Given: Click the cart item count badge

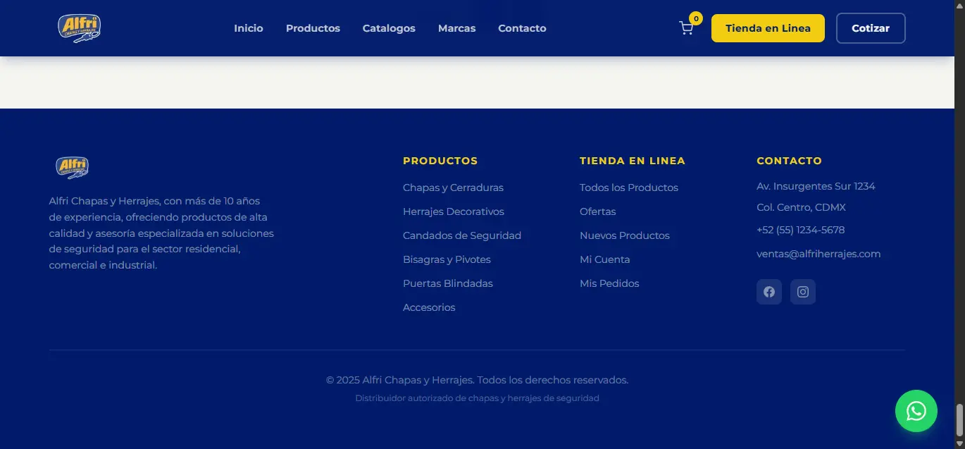Looking at the screenshot, I should (x=696, y=18).
